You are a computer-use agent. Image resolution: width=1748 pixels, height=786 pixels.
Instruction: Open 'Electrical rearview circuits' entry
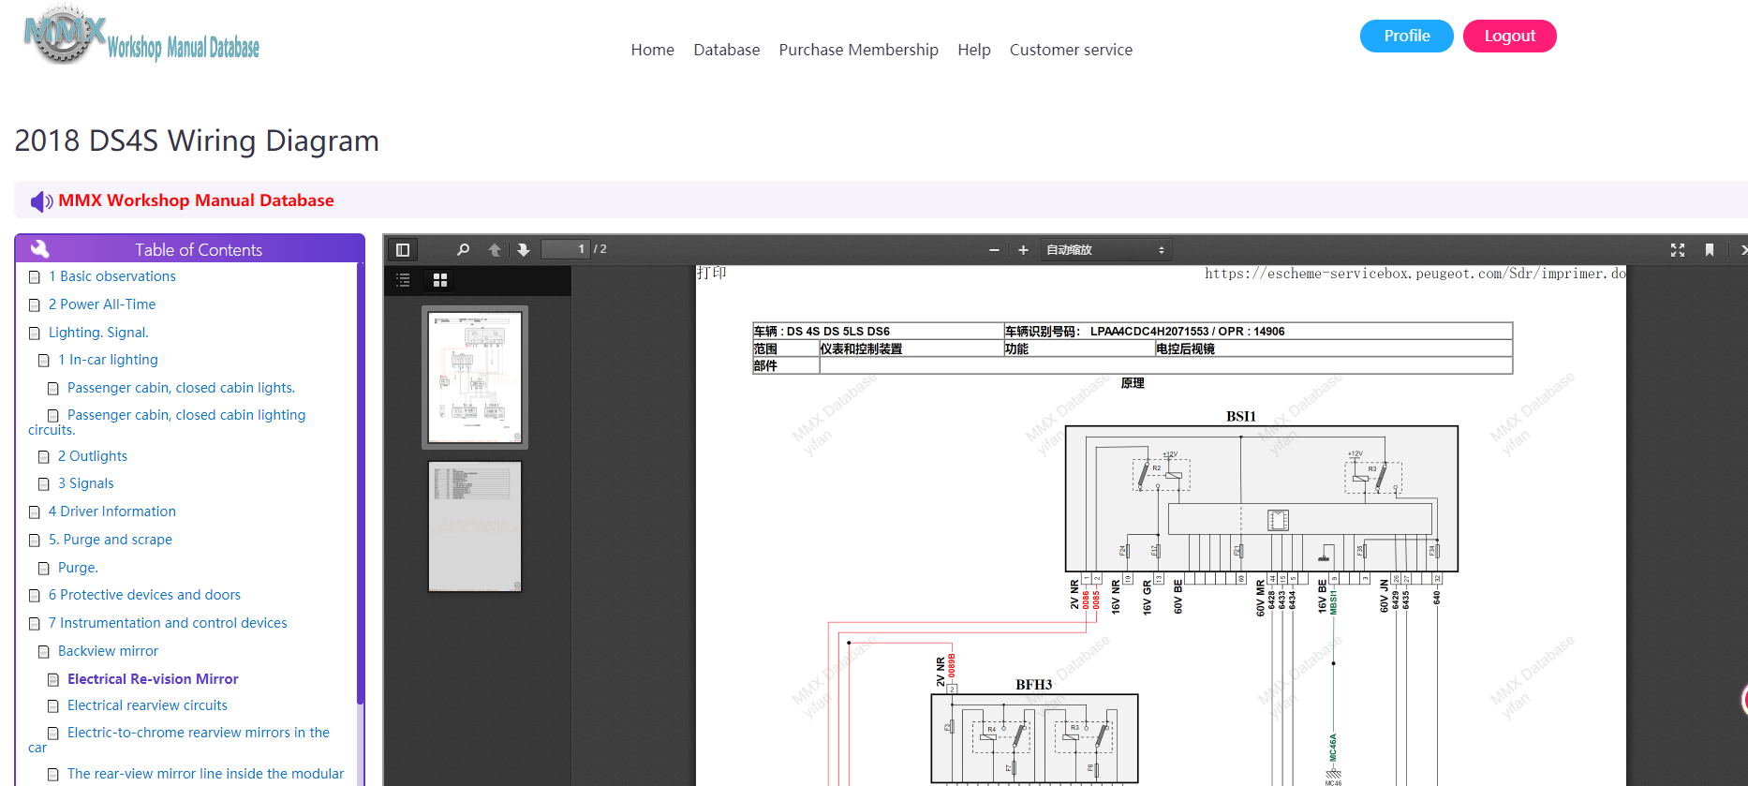coord(147,705)
